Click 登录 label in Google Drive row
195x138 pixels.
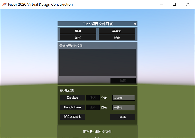click(x=104, y=107)
